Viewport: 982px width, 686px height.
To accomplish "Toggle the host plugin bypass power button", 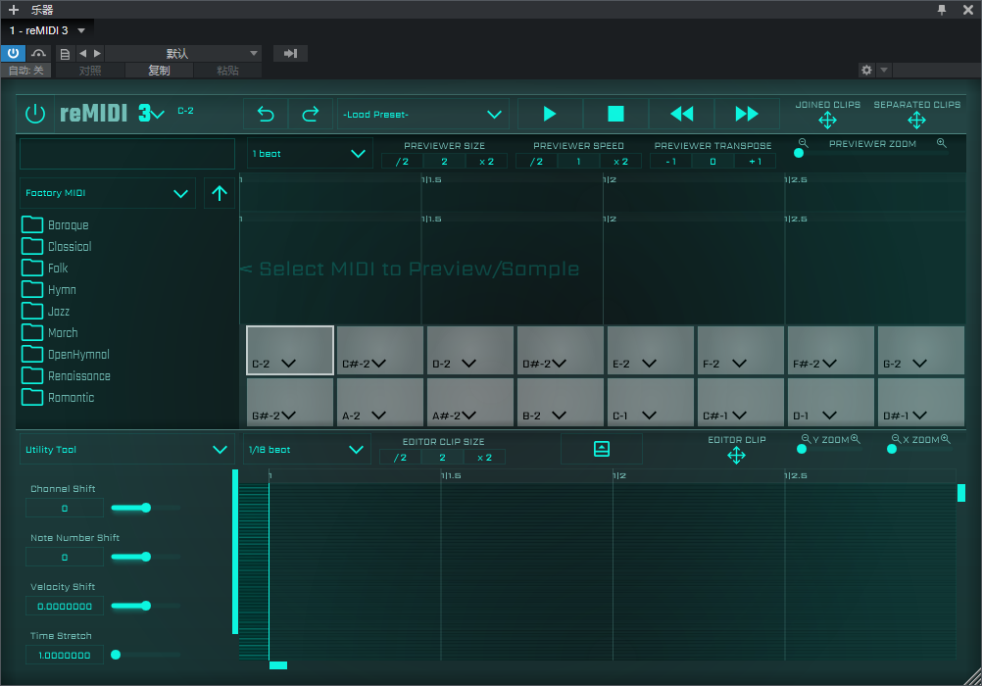I will (13, 53).
